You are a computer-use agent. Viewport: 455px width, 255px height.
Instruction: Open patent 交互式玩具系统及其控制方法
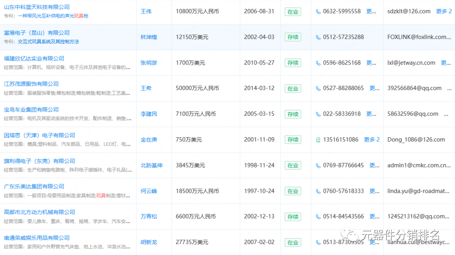48,42
